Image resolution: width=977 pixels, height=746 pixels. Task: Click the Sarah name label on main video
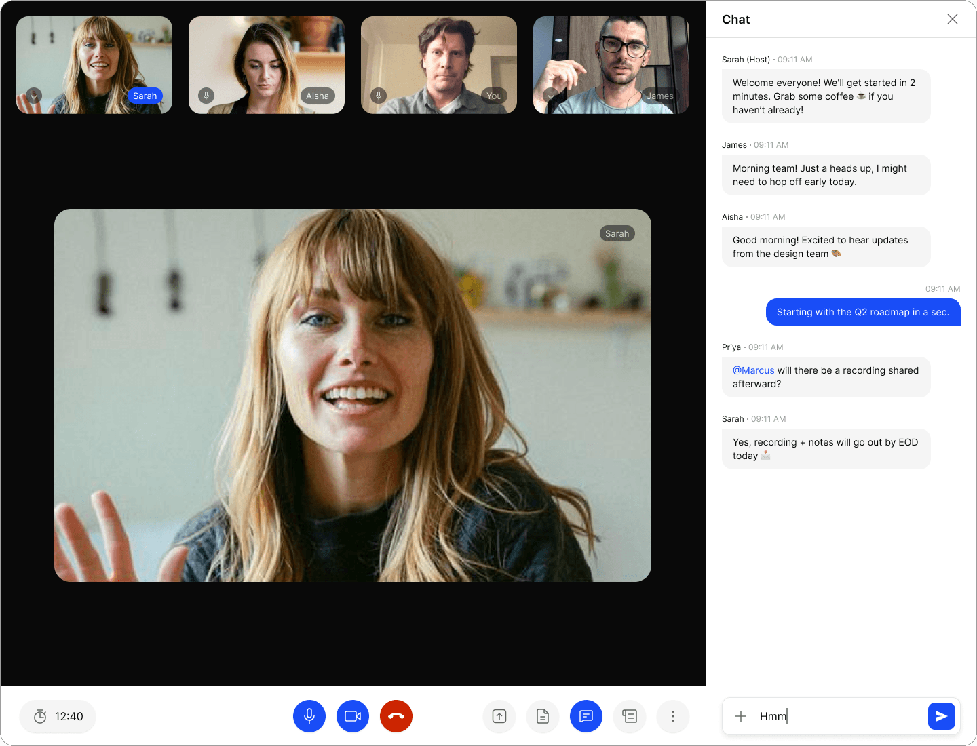[x=617, y=233]
